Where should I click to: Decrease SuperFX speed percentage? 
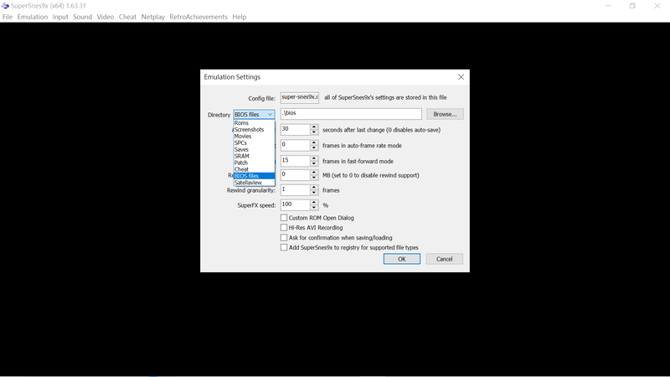314,208
